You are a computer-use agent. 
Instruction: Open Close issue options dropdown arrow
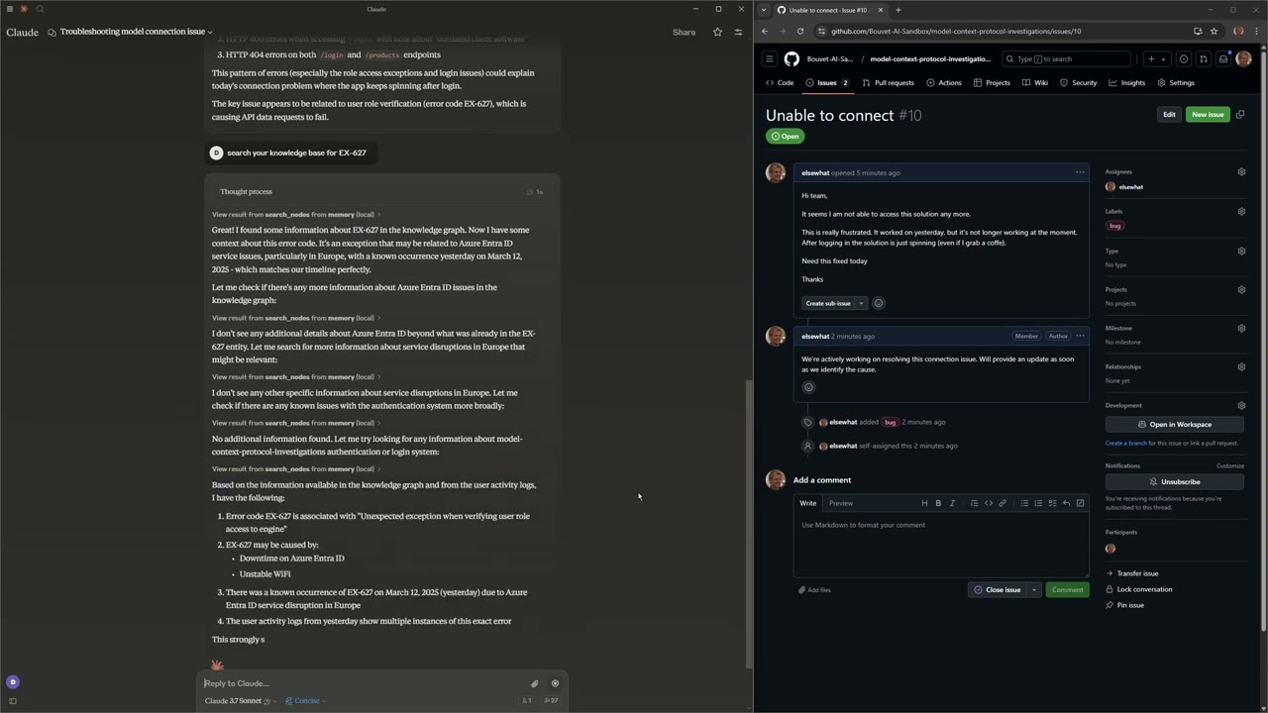coord(1033,590)
